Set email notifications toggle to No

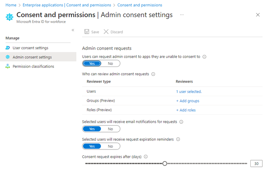110,129
